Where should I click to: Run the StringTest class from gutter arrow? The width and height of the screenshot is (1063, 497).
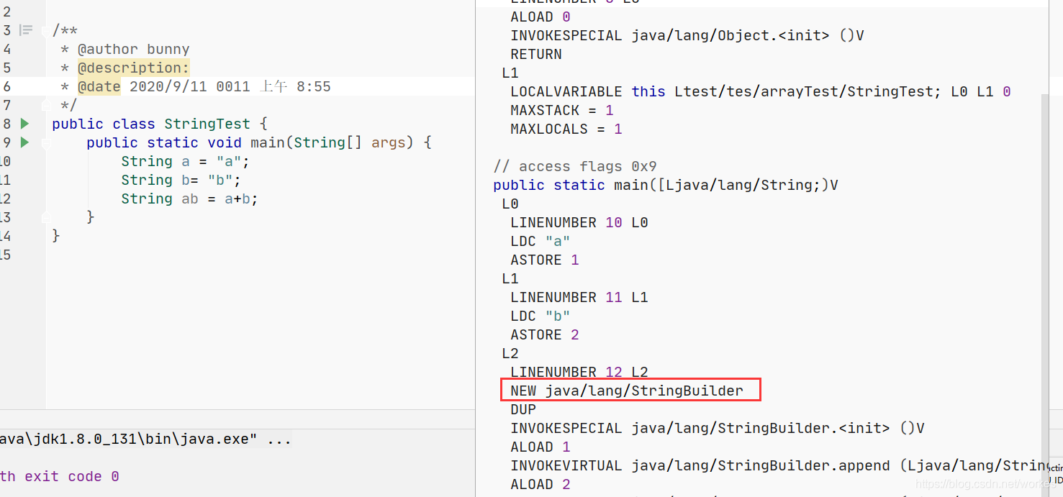click(x=25, y=124)
